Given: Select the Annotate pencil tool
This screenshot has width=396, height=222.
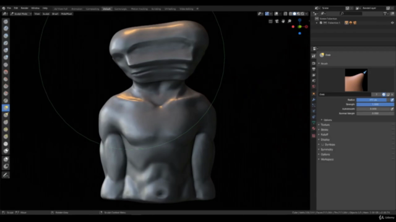Looking at the screenshot, I should 6,175.
